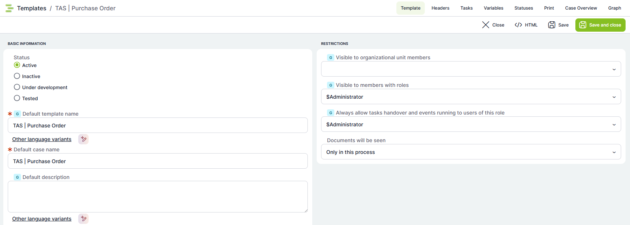The height and width of the screenshot is (225, 630).
Task: Click the Save floppy disk icon
Action: coord(551,25)
